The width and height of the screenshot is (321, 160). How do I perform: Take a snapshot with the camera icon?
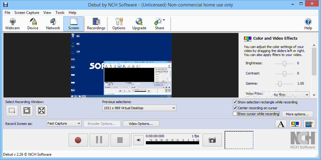pyautogui.click(x=212, y=140)
